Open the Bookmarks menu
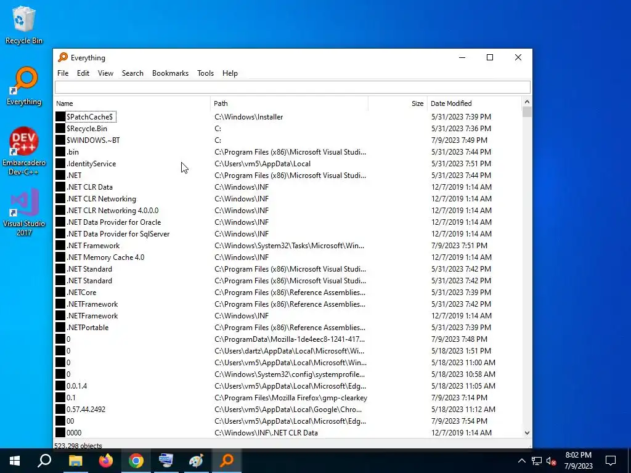 [170, 73]
